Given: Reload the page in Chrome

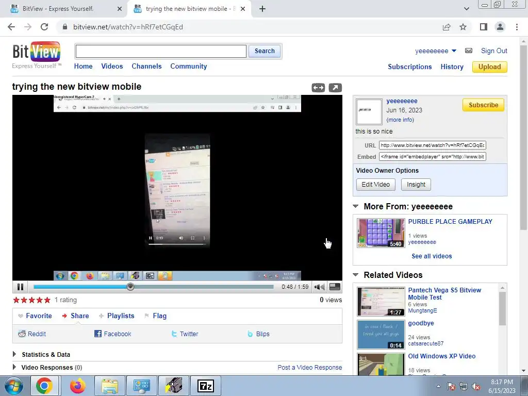Looking at the screenshot, I should (44, 27).
